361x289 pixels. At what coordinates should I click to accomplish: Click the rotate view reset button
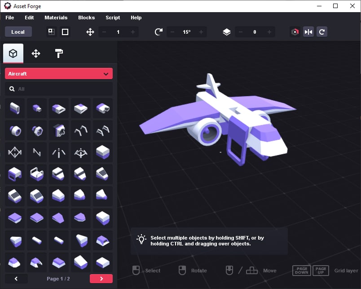[x=321, y=32]
